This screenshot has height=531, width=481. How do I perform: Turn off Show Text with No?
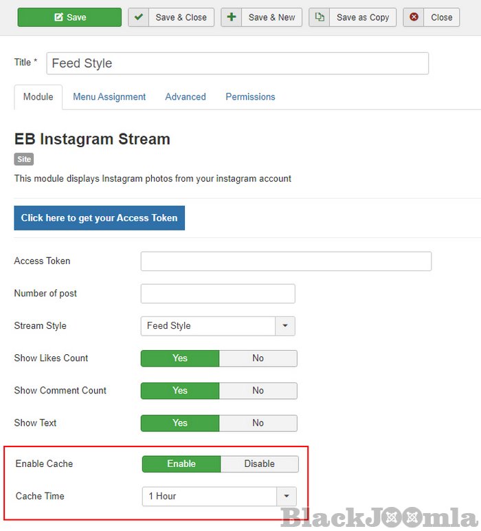point(258,423)
